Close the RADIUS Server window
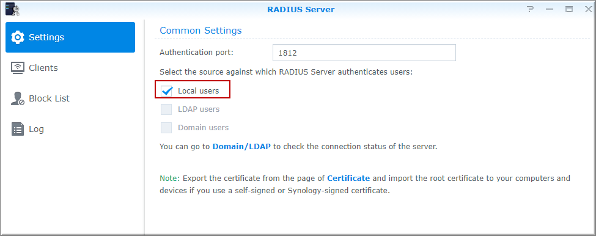The width and height of the screenshot is (596, 236). pos(588,10)
